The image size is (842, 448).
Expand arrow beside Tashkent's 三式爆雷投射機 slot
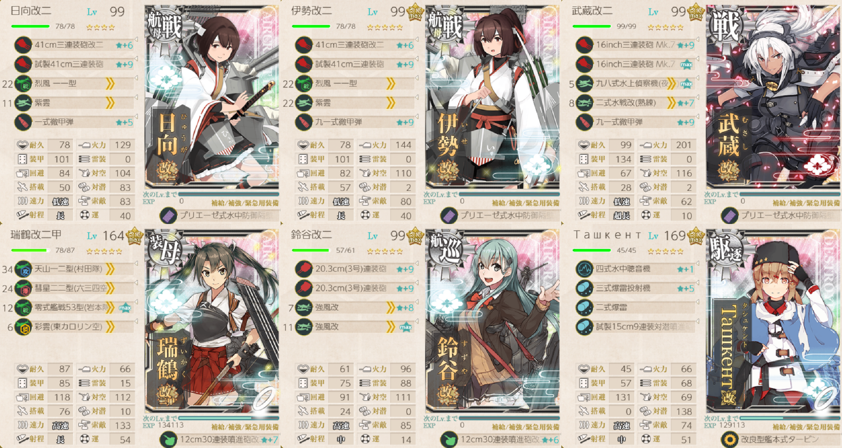(x=697, y=283)
